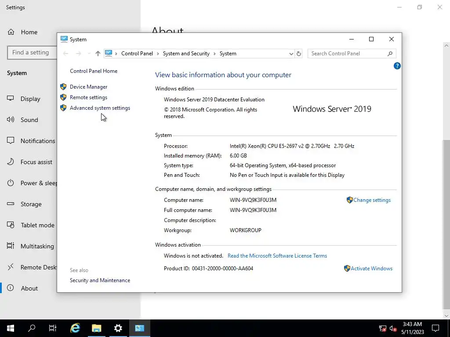Go to Control Panel Home
The height and width of the screenshot is (337, 450).
[x=94, y=71]
